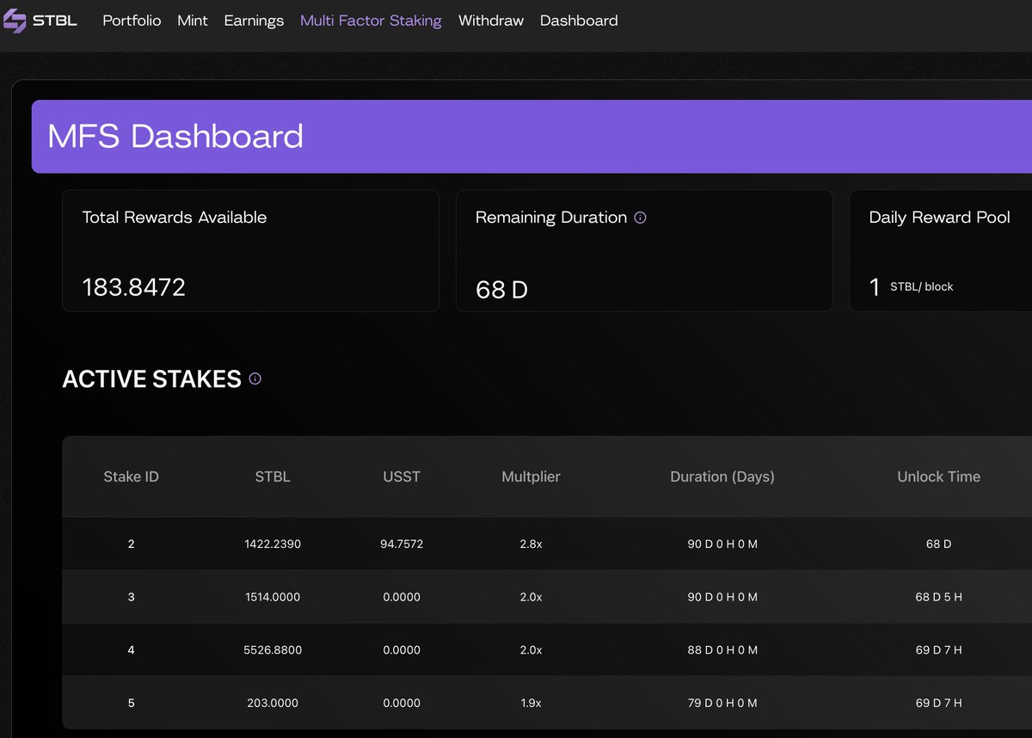This screenshot has height=738, width=1032.
Task: Click the Daily Reward Pool label
Action: (x=940, y=218)
